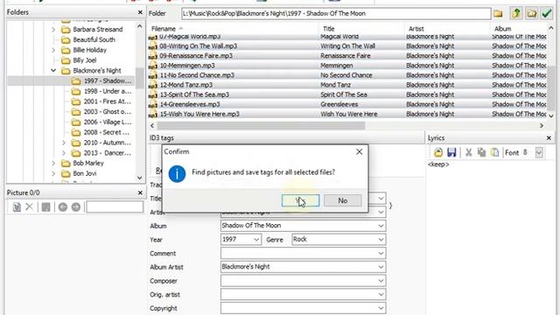This screenshot has width=560, height=315.
Task: Select the 2006 - Village L... folder
Action: (108, 122)
